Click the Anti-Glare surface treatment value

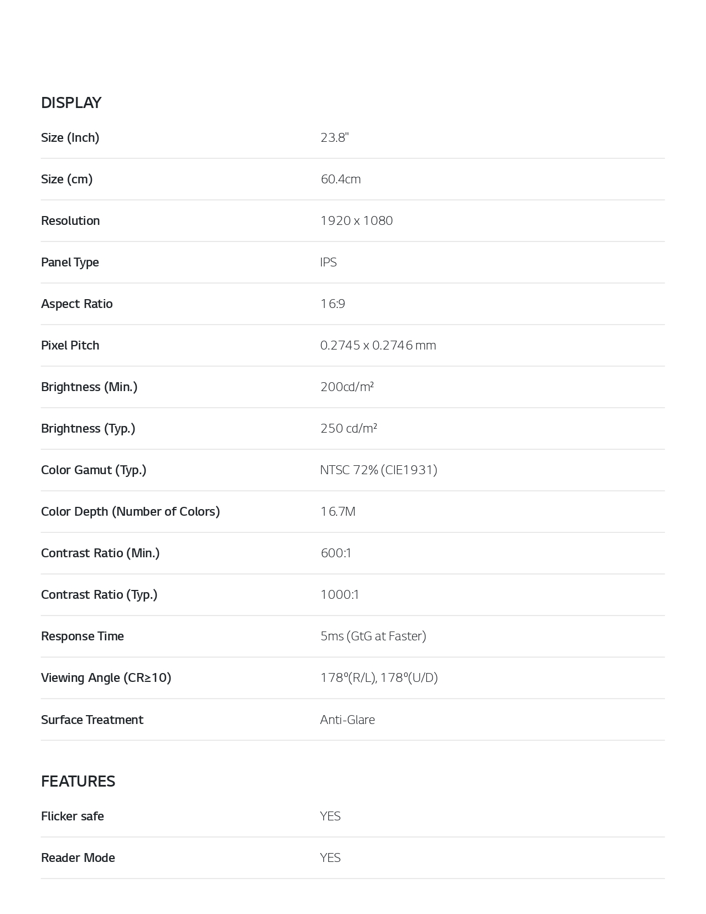(347, 720)
